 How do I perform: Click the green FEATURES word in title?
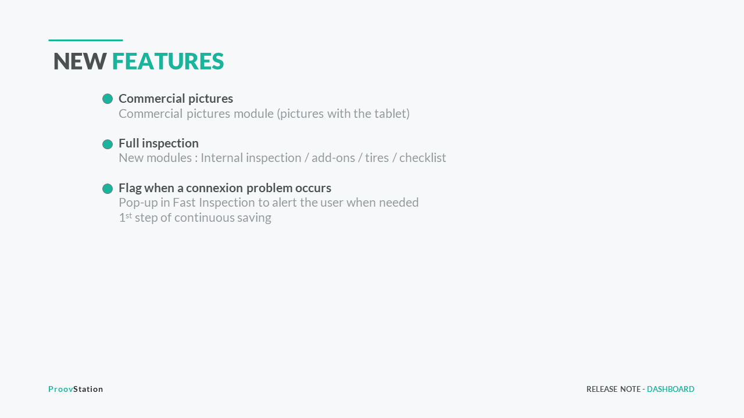pos(168,61)
